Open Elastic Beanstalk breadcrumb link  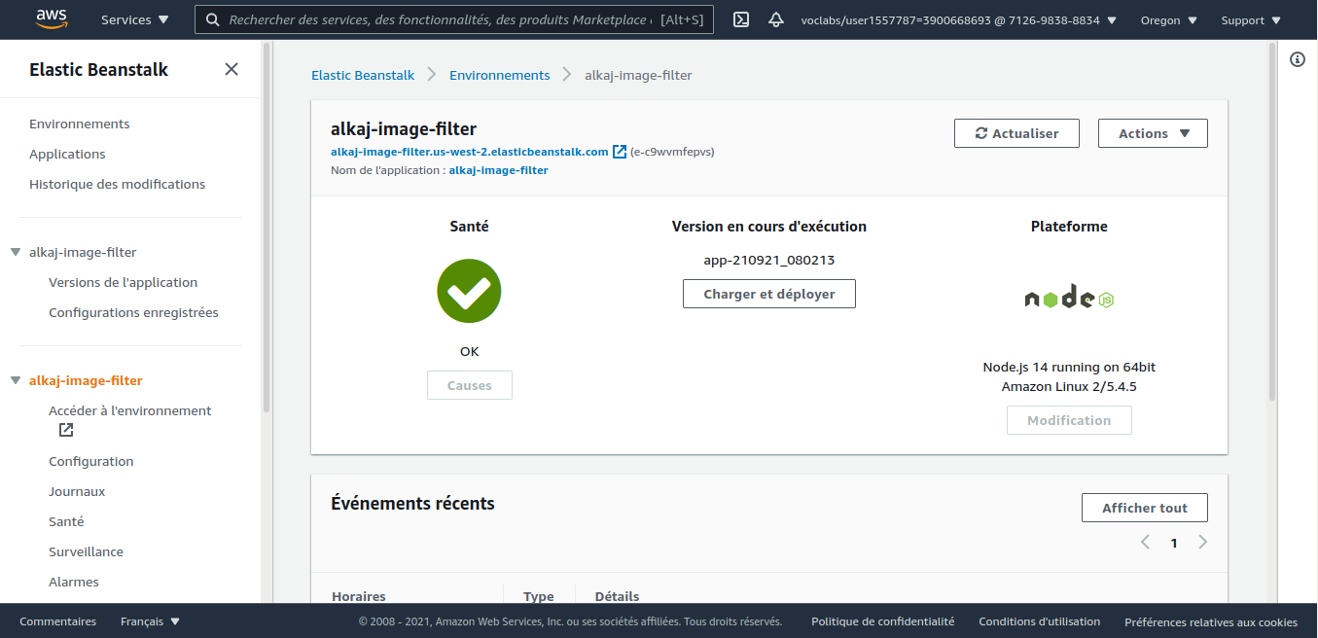363,75
